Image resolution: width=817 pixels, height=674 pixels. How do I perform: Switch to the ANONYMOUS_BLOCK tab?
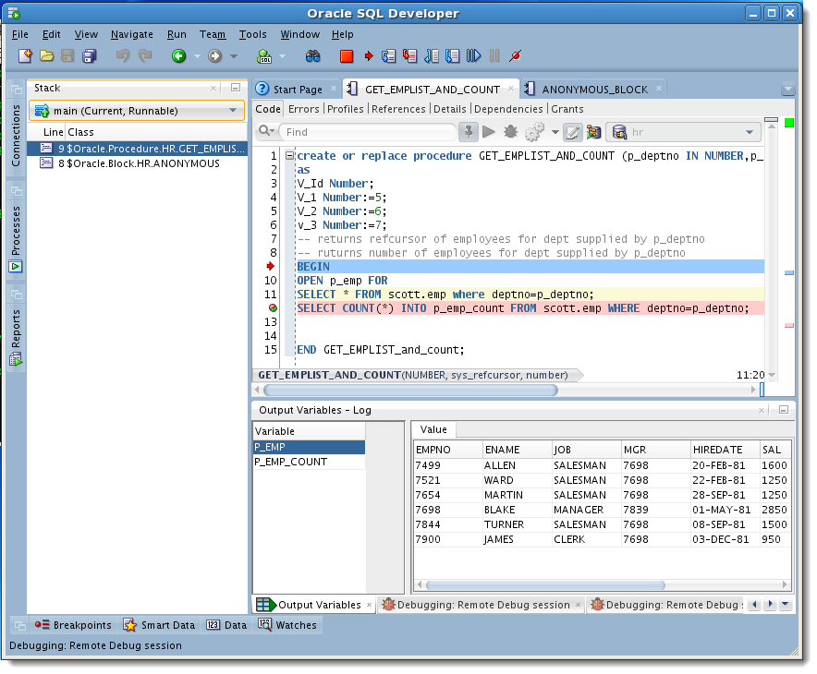594,90
